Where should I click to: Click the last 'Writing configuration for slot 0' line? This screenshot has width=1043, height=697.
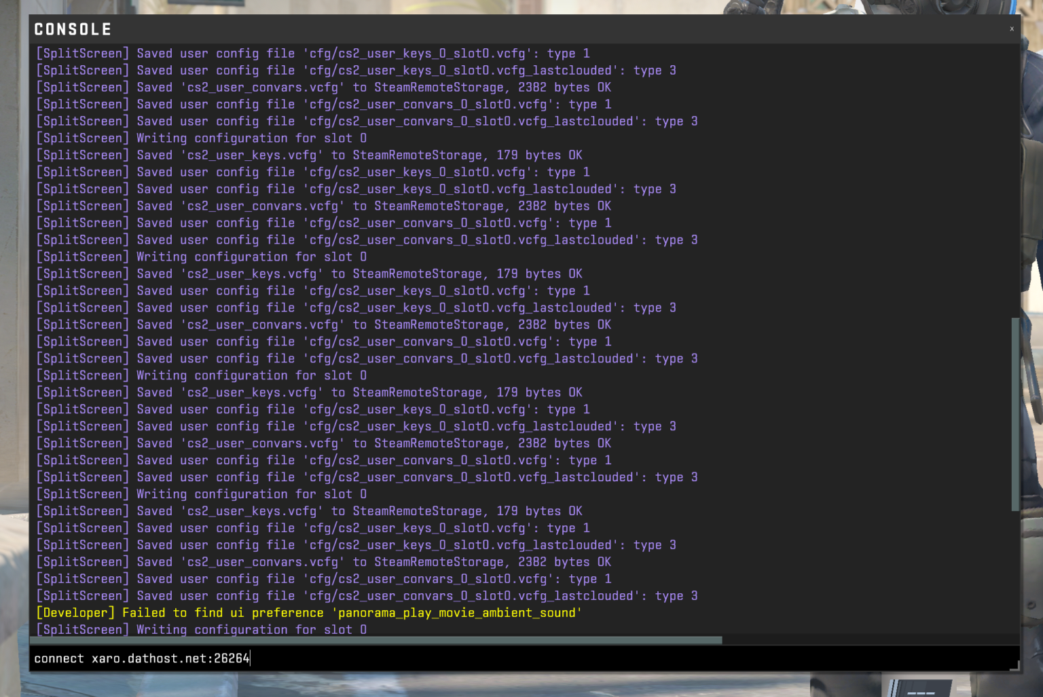tap(201, 630)
